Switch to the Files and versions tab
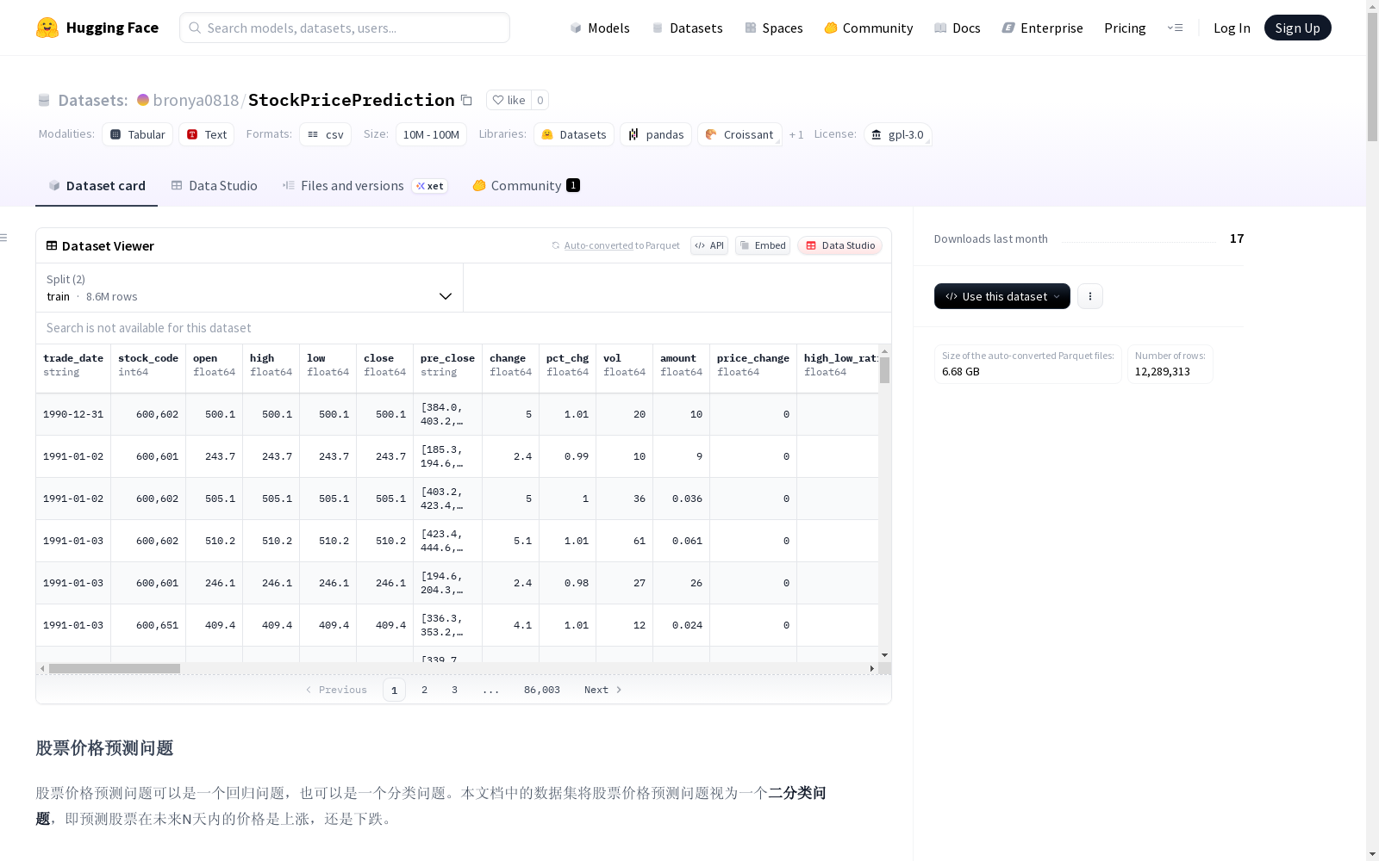Image resolution: width=1379 pixels, height=861 pixels. coord(352,185)
